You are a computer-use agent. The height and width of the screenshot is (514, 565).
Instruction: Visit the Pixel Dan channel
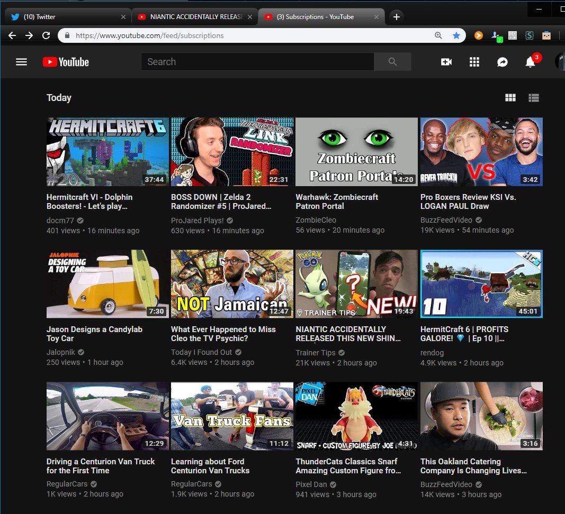[x=311, y=484]
